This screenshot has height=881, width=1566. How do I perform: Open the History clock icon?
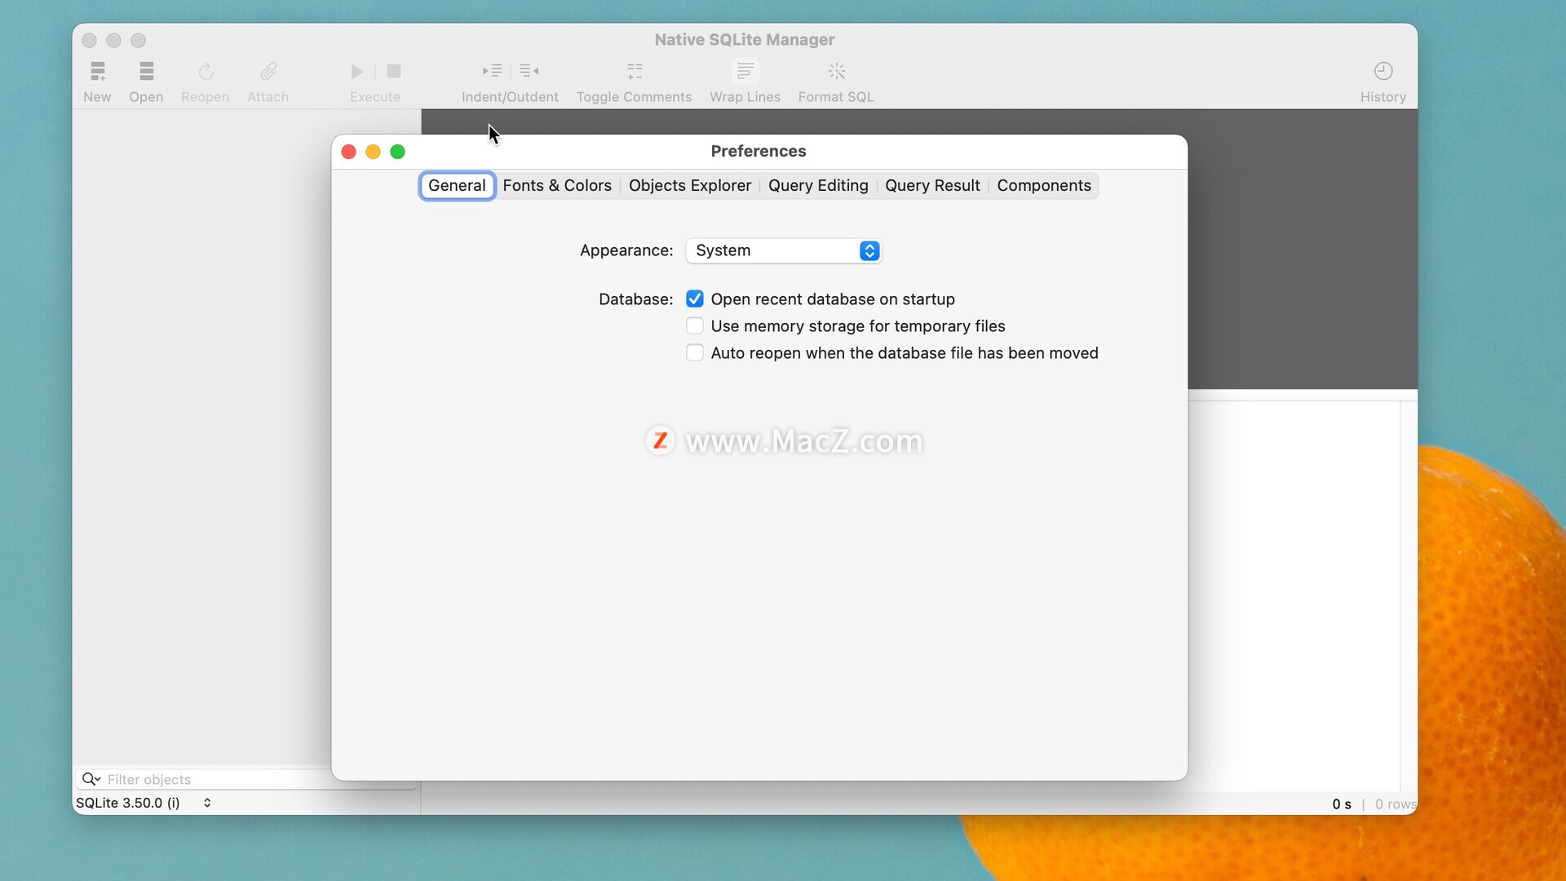(x=1383, y=72)
